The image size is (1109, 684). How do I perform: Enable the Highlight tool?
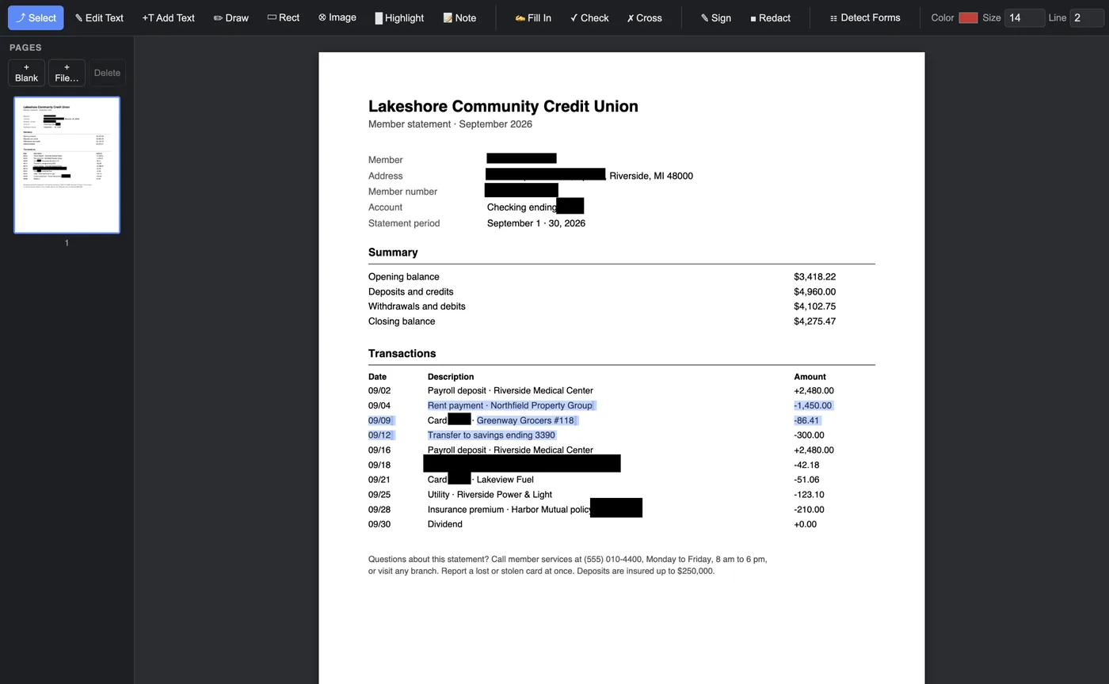pyautogui.click(x=399, y=17)
